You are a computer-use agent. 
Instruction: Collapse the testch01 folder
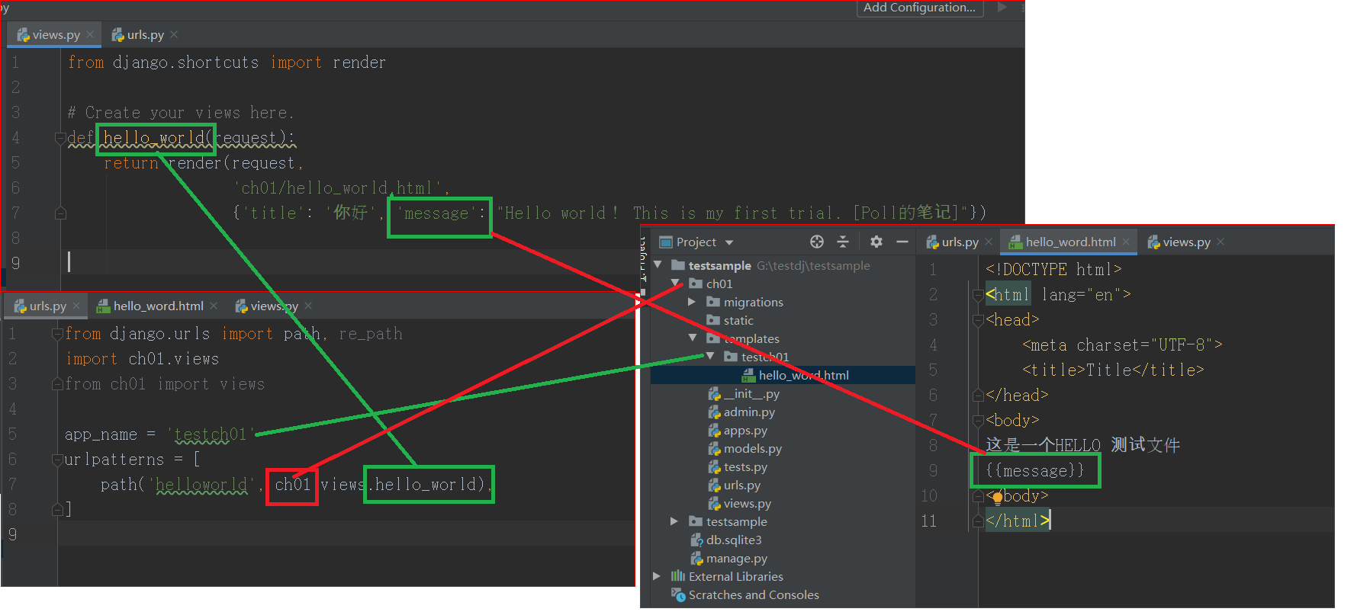pos(710,356)
